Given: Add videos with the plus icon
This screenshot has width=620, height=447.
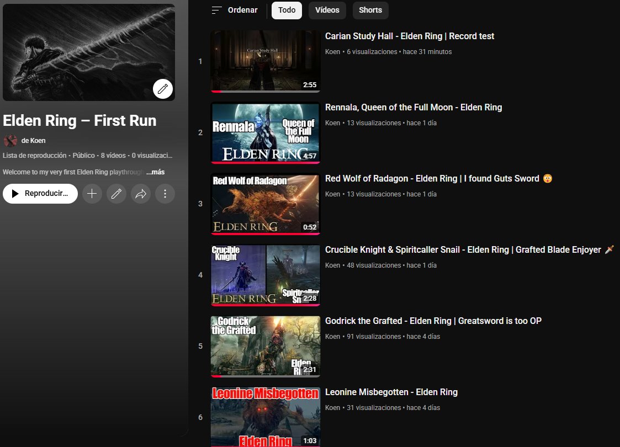Looking at the screenshot, I should coord(92,194).
